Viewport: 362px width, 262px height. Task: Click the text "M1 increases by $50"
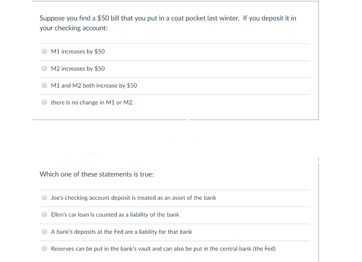click(x=78, y=51)
